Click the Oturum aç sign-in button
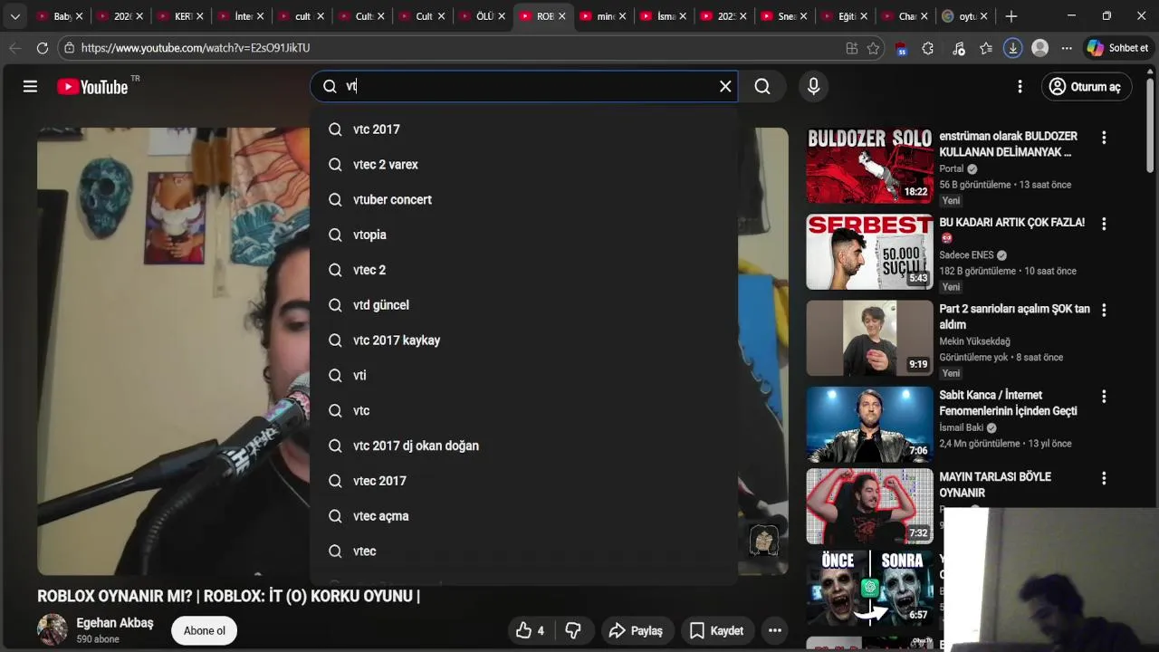Viewport: 1159px width, 652px height. [x=1086, y=86]
